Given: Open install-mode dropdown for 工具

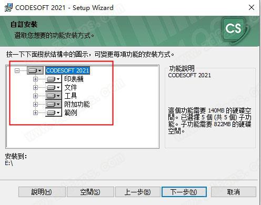Looking at the screenshot, I should [54, 96].
